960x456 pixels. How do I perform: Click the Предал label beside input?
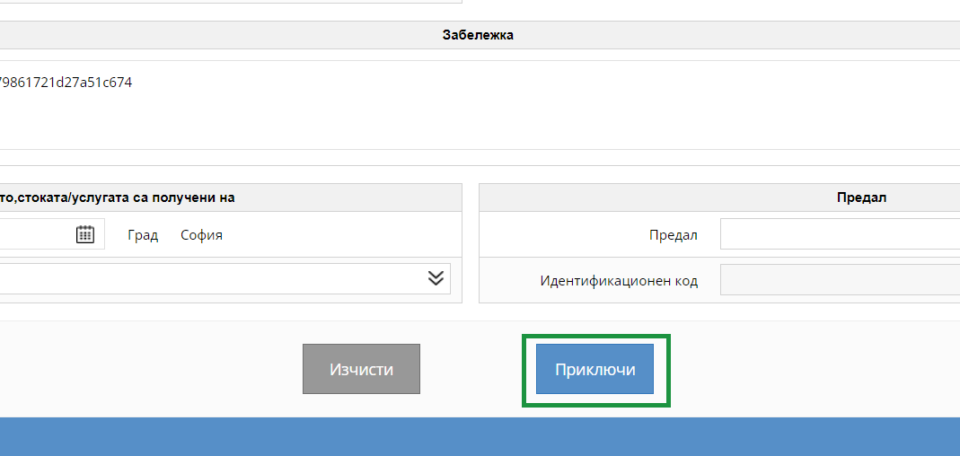tap(674, 235)
